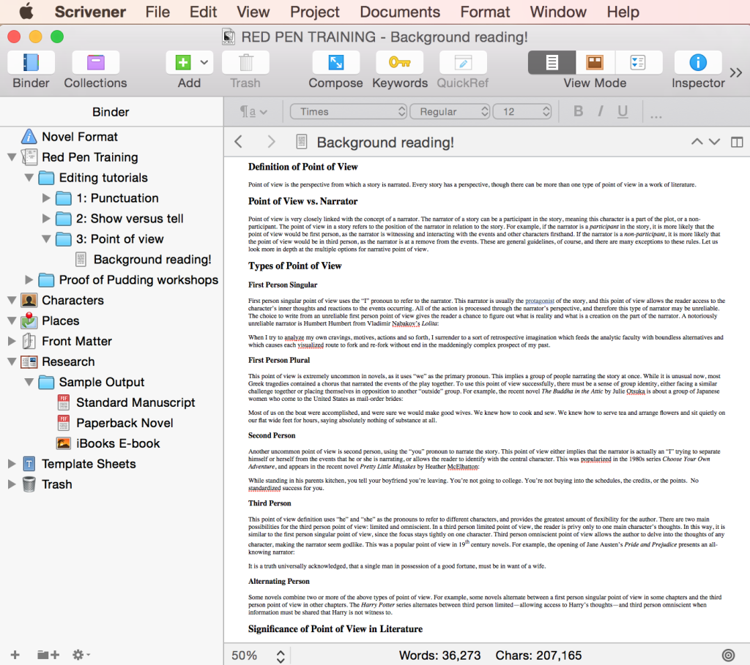This screenshot has width=750, height=665.
Task: Open the Collections toolbar icon
Action: tap(95, 63)
